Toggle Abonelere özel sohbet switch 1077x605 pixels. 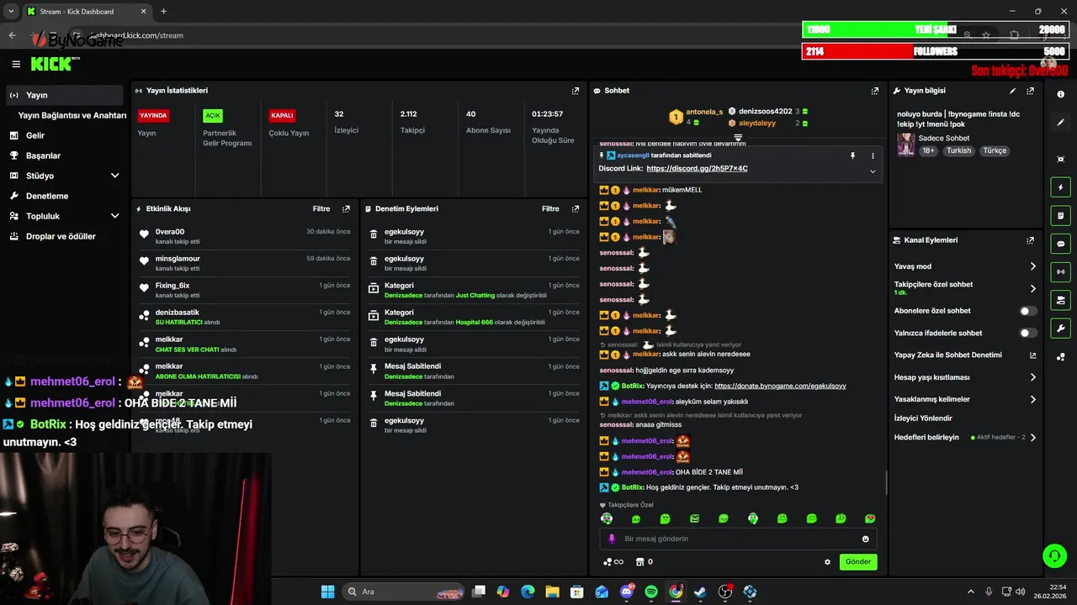pyautogui.click(x=1027, y=311)
